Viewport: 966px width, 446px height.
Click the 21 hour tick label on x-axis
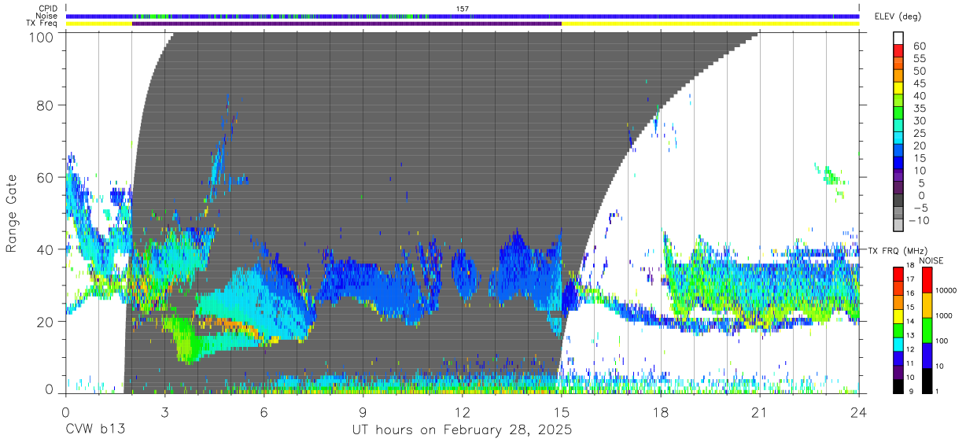759,413
